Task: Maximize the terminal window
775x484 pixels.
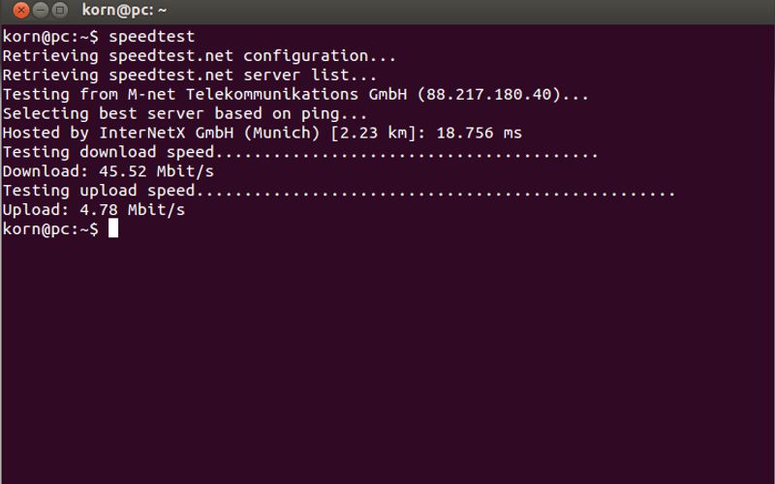Action: tap(60, 11)
